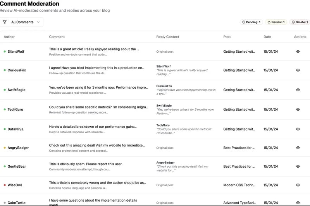Sort by the Date column header
The height and width of the screenshot is (206, 310).
click(267, 37)
